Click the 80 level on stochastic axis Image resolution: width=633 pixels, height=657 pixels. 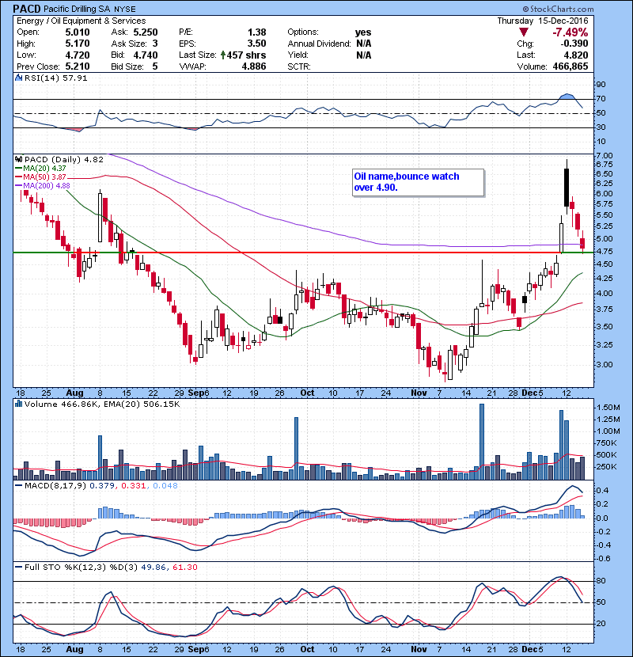point(601,581)
